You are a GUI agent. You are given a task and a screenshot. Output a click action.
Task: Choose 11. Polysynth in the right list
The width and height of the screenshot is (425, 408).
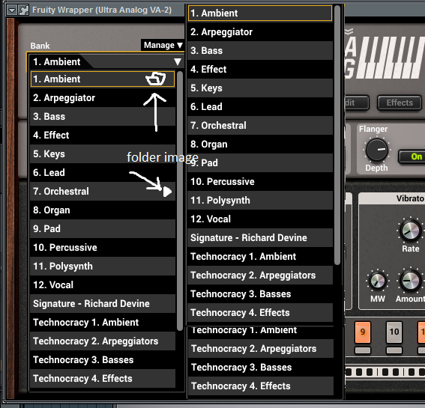click(260, 200)
